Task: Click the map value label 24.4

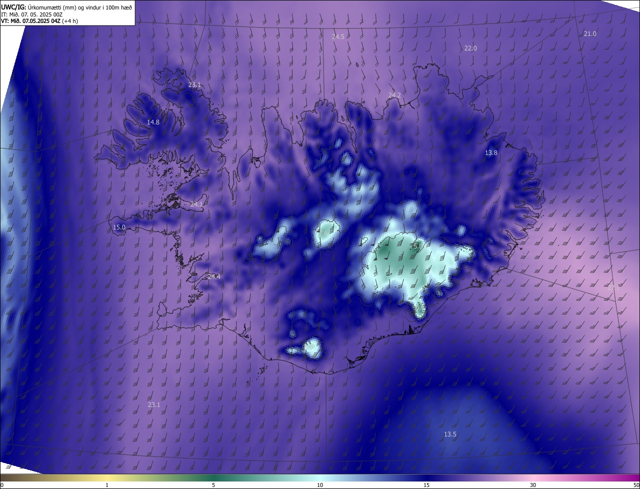Action: (214, 276)
